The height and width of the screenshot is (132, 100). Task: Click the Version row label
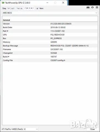tap(6, 24)
